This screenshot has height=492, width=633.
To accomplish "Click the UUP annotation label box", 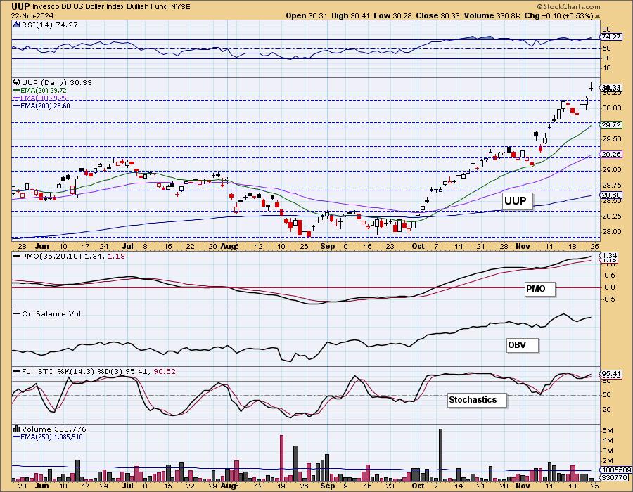I will 517,201.
